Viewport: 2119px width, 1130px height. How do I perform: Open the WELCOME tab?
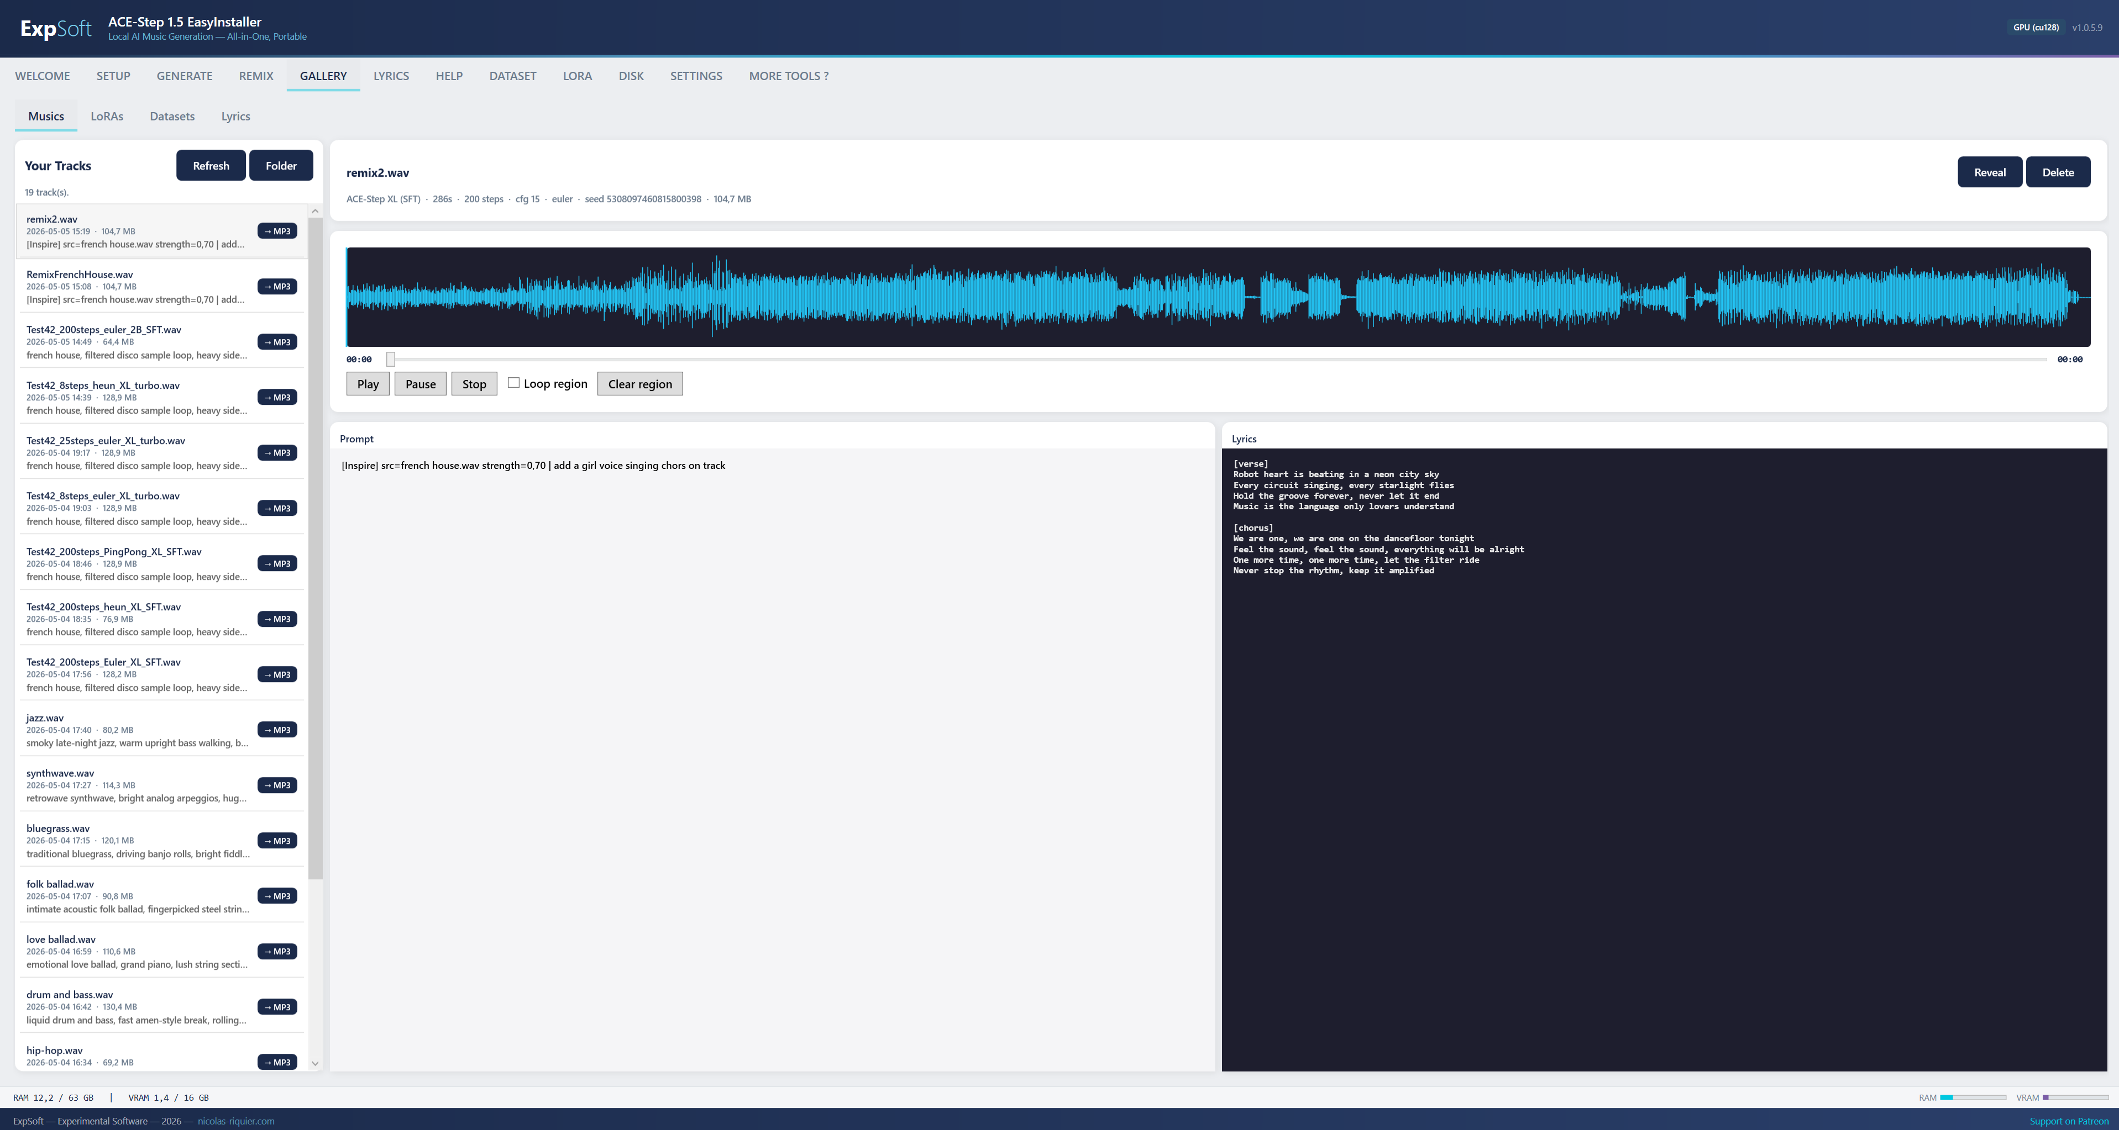click(42, 76)
